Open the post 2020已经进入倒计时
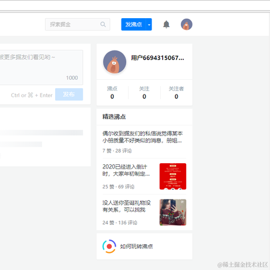The width and height of the screenshot is (270, 270). 126,170
